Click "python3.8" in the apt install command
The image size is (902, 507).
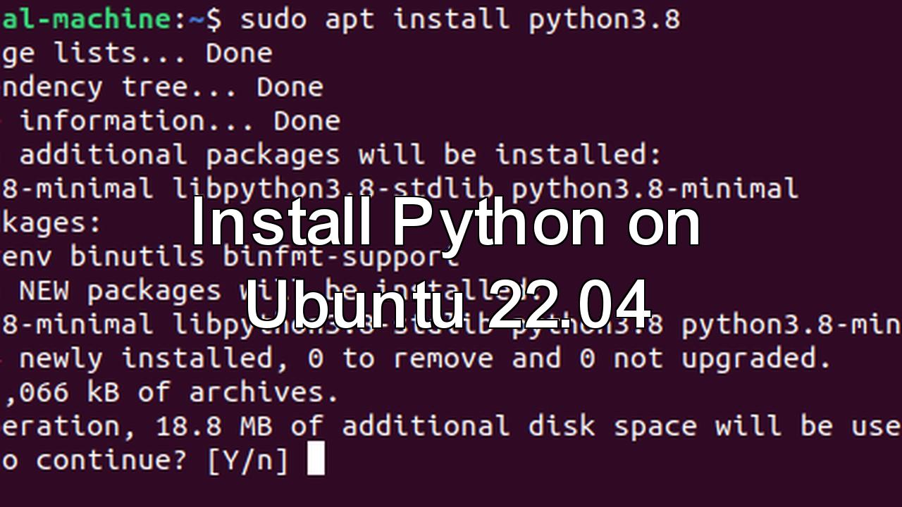(x=604, y=19)
